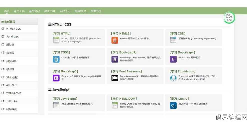
Task: Click the text 'jQuery 是一个 JavaScript 库'
Action: (193, 104)
